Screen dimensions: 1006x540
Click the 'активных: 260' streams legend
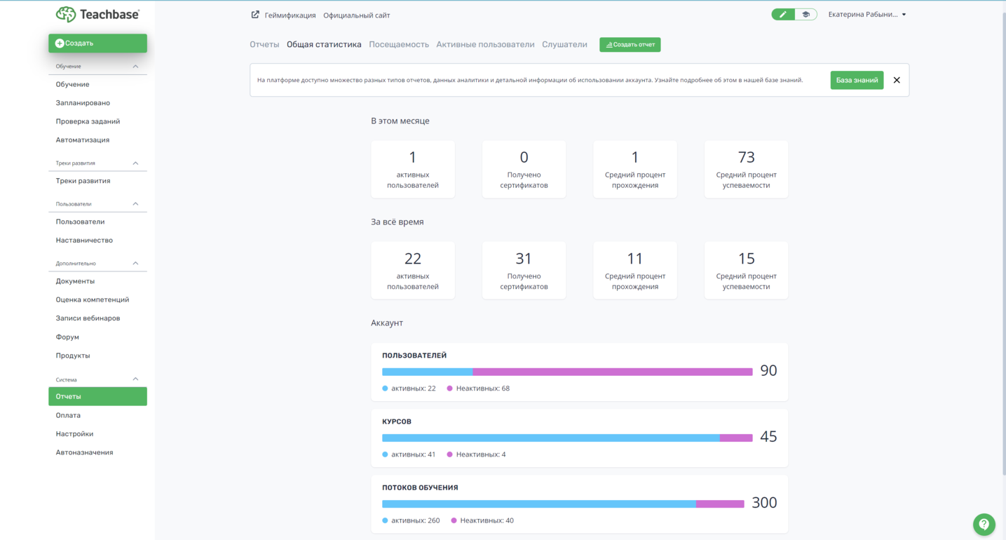(411, 520)
